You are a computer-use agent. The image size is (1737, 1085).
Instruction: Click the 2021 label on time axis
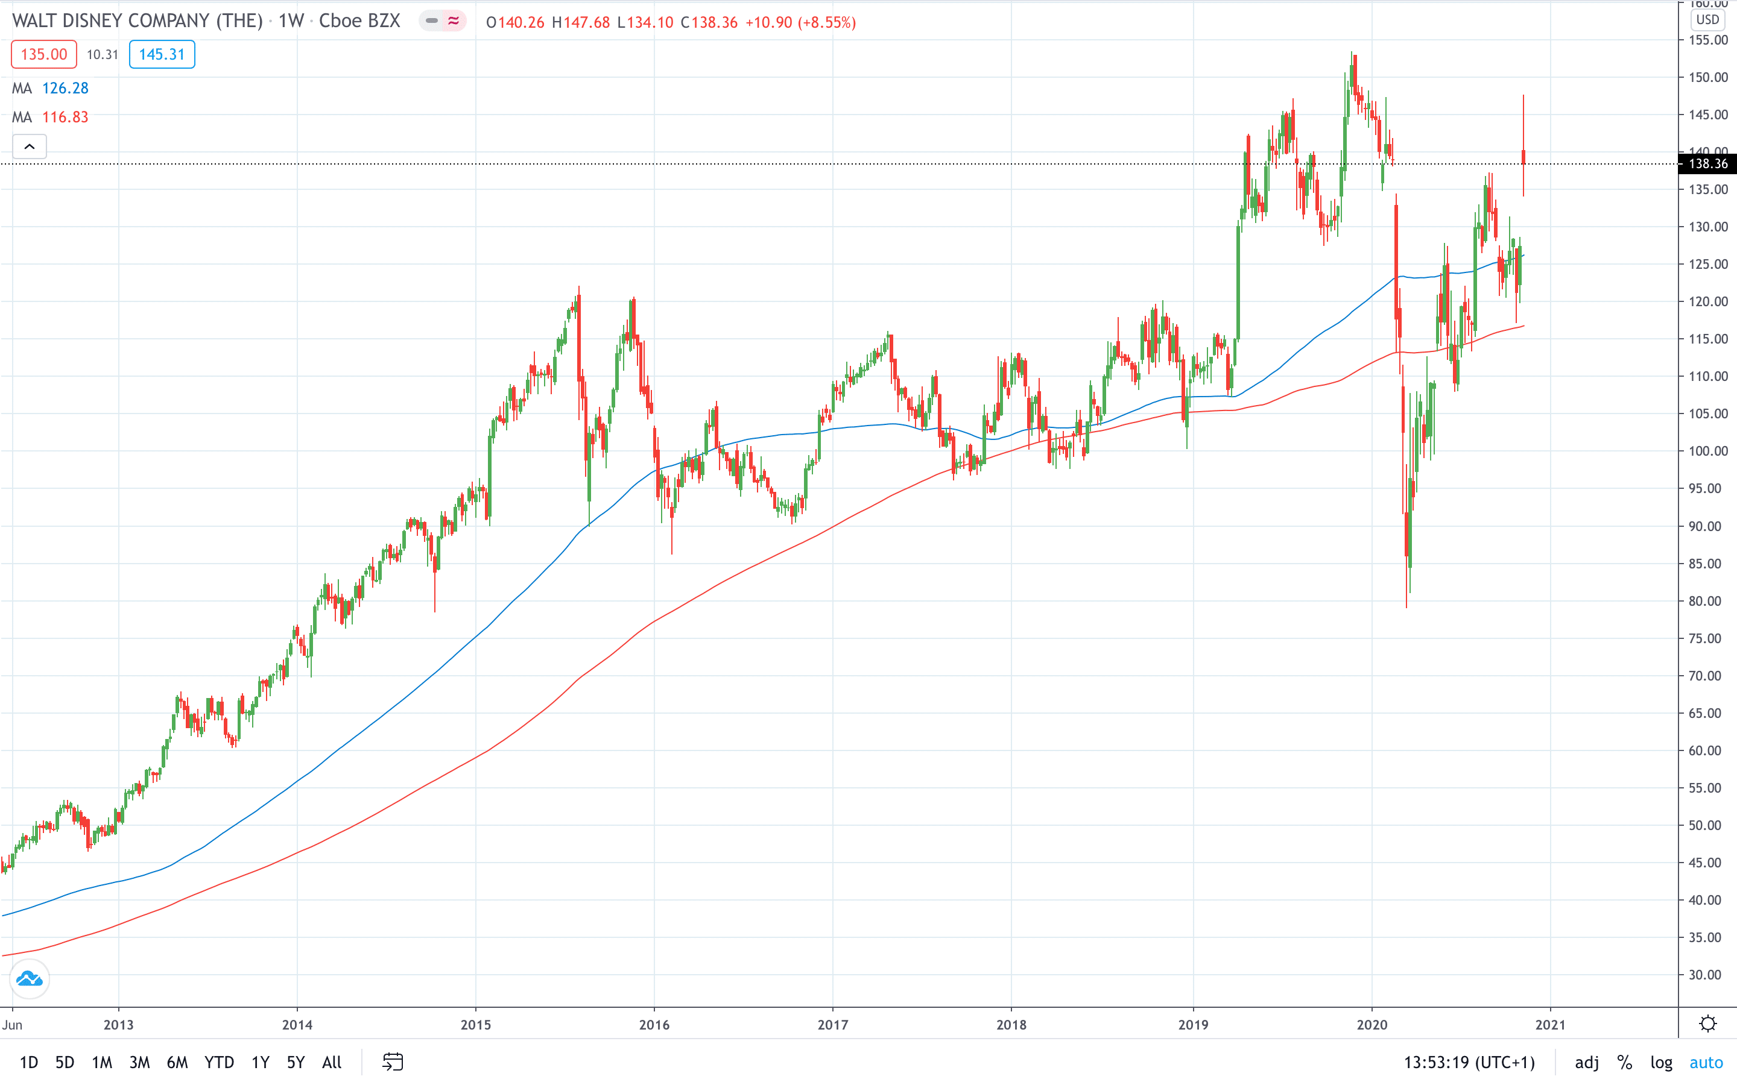[x=1549, y=1024]
